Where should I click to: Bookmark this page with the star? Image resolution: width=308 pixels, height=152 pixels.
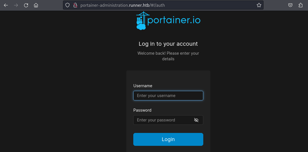(x=259, y=5)
